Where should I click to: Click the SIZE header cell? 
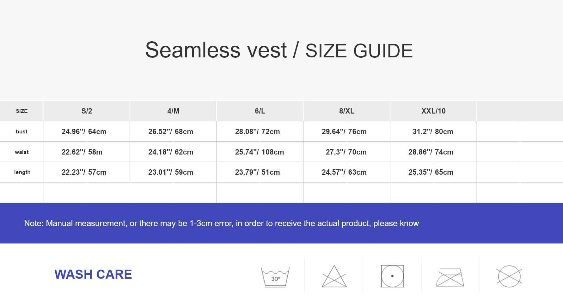(x=22, y=111)
